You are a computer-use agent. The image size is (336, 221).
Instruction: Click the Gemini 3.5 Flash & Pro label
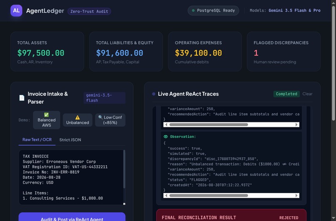(x=294, y=10)
